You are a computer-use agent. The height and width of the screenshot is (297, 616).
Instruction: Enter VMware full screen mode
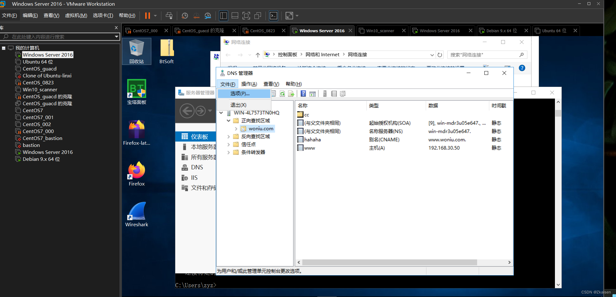pos(246,15)
